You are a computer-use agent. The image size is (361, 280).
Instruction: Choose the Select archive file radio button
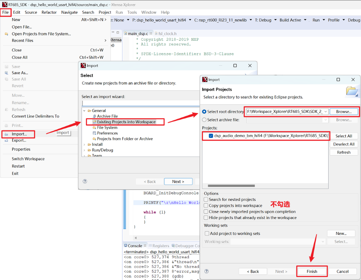[x=204, y=120]
